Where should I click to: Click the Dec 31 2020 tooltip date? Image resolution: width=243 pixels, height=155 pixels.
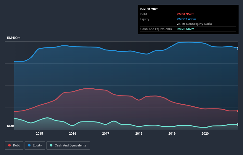click(x=149, y=9)
